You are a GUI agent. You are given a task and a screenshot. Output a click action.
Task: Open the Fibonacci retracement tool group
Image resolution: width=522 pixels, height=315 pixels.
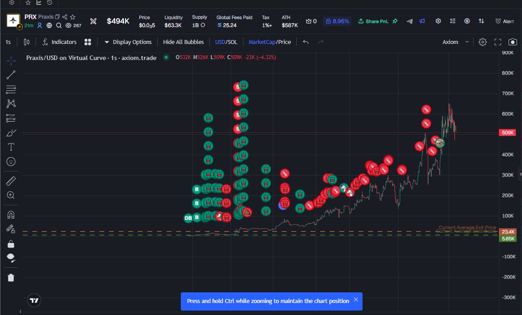click(11, 89)
